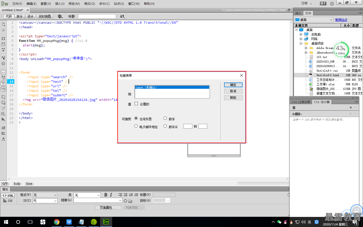Image resolution: width=363 pixels, height=227 pixels.
Task: Switch to 代码 view
Action: pyautogui.click(x=9, y=16)
